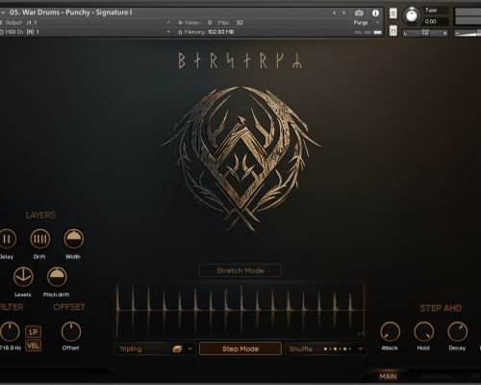Turn the Tune knob
The width and height of the screenshot is (481, 385).
click(x=412, y=15)
